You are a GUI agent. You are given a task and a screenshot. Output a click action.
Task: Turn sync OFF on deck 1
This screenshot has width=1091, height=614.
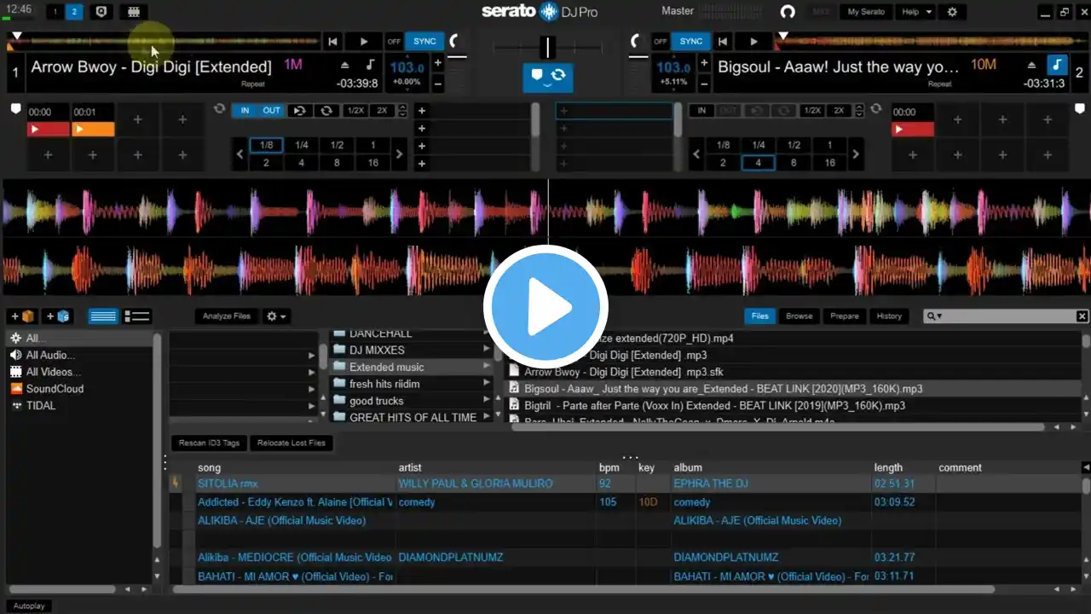click(394, 41)
